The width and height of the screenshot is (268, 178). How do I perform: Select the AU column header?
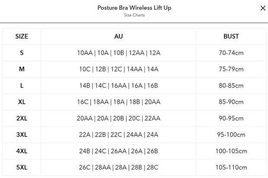point(118,37)
